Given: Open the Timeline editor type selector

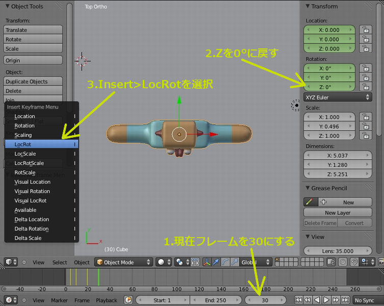Looking at the screenshot, I should [x=11, y=300].
